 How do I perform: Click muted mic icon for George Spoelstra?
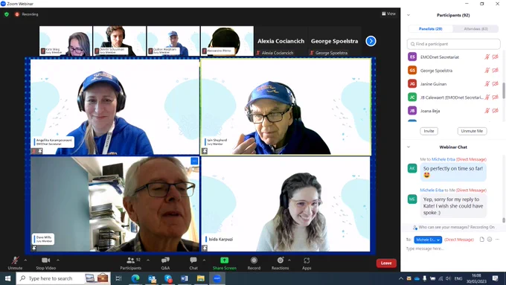pyautogui.click(x=487, y=71)
